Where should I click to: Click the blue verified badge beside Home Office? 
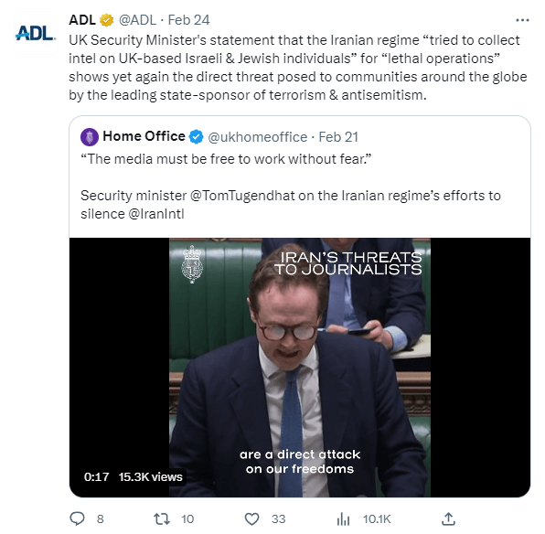coord(196,136)
